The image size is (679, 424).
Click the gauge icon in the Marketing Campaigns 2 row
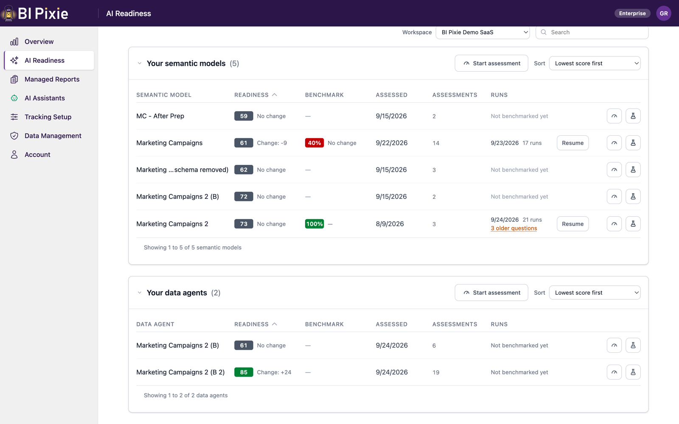[x=614, y=224]
